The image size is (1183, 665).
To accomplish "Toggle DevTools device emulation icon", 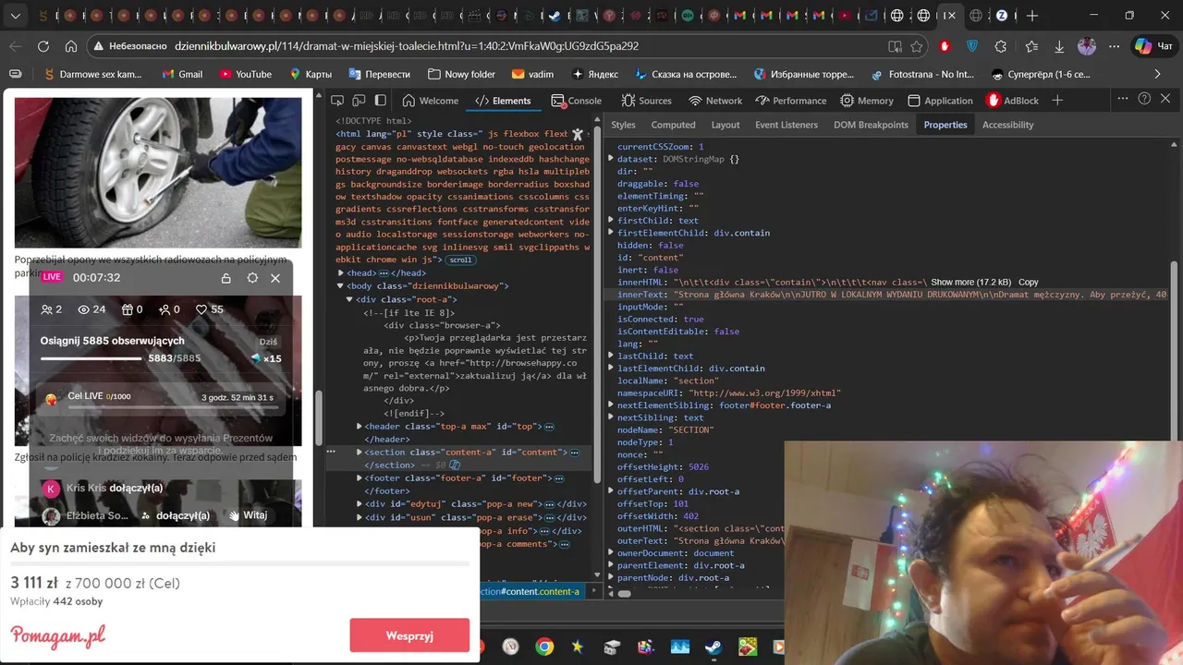I will pos(359,100).
